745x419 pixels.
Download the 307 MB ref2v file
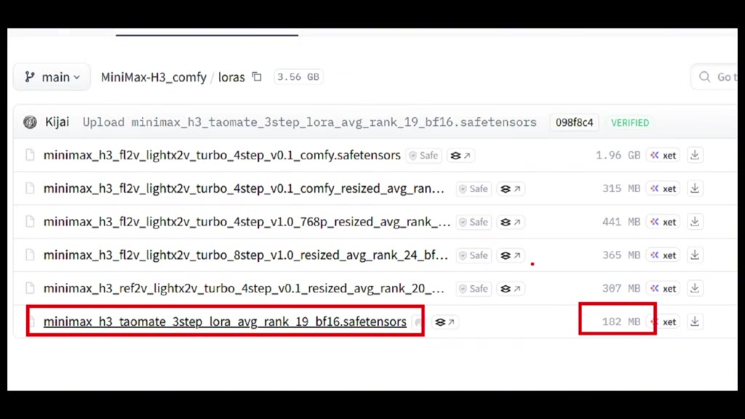695,288
